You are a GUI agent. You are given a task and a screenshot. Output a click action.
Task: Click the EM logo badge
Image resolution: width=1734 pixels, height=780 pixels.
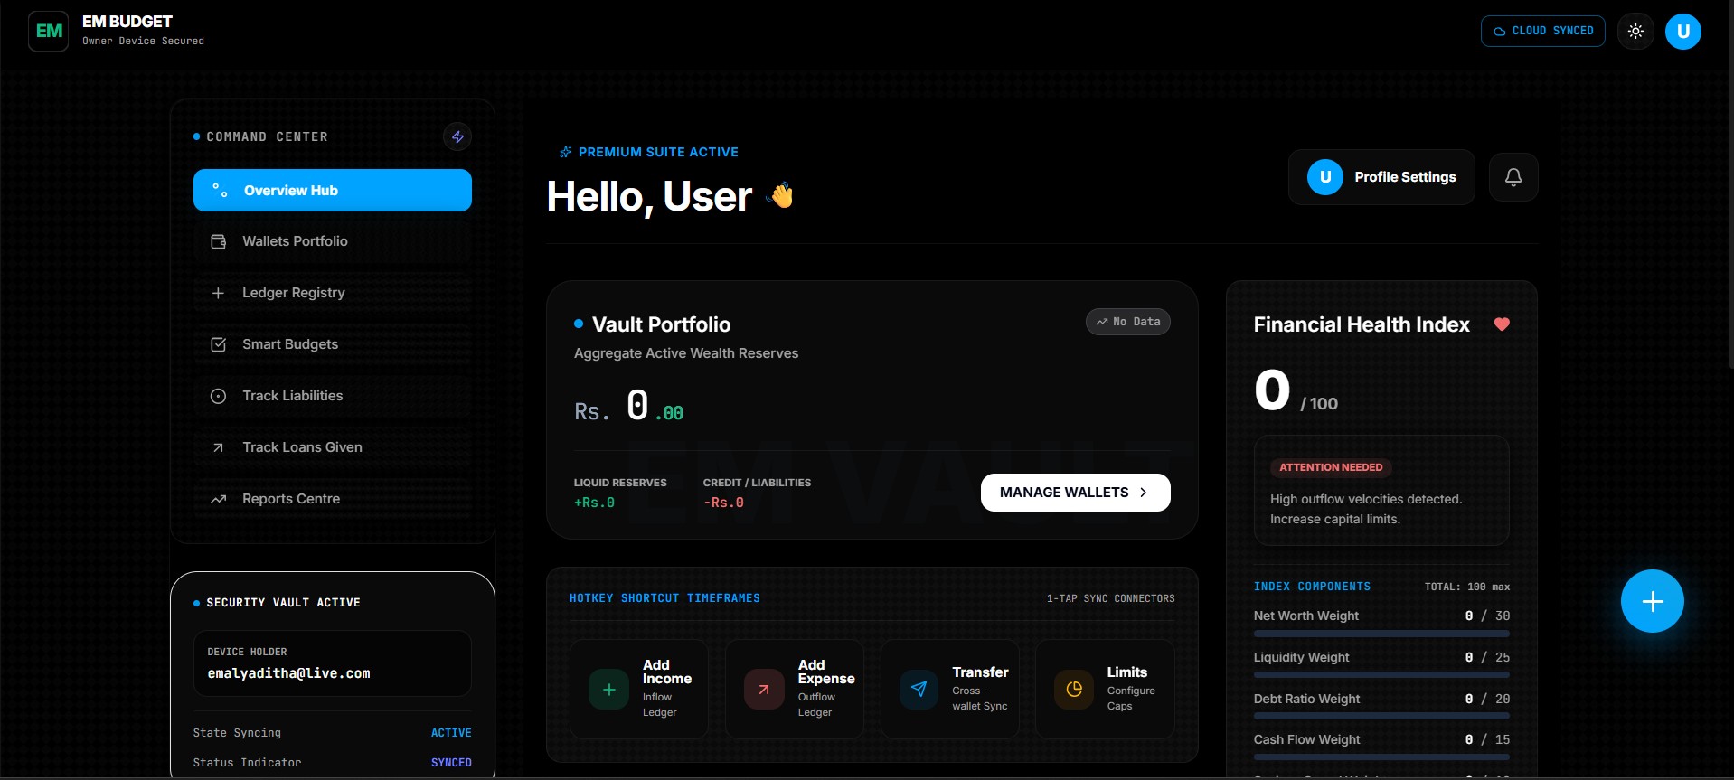48,31
